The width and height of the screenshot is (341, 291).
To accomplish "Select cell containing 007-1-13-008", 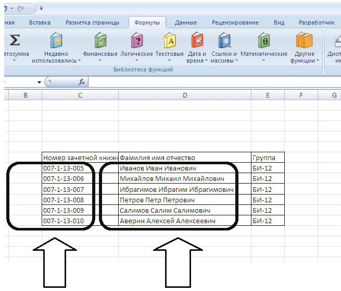I will [x=80, y=200].
